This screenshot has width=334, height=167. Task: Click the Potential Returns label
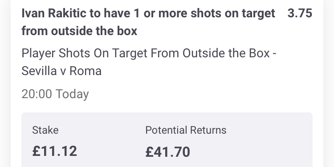pos(186,130)
